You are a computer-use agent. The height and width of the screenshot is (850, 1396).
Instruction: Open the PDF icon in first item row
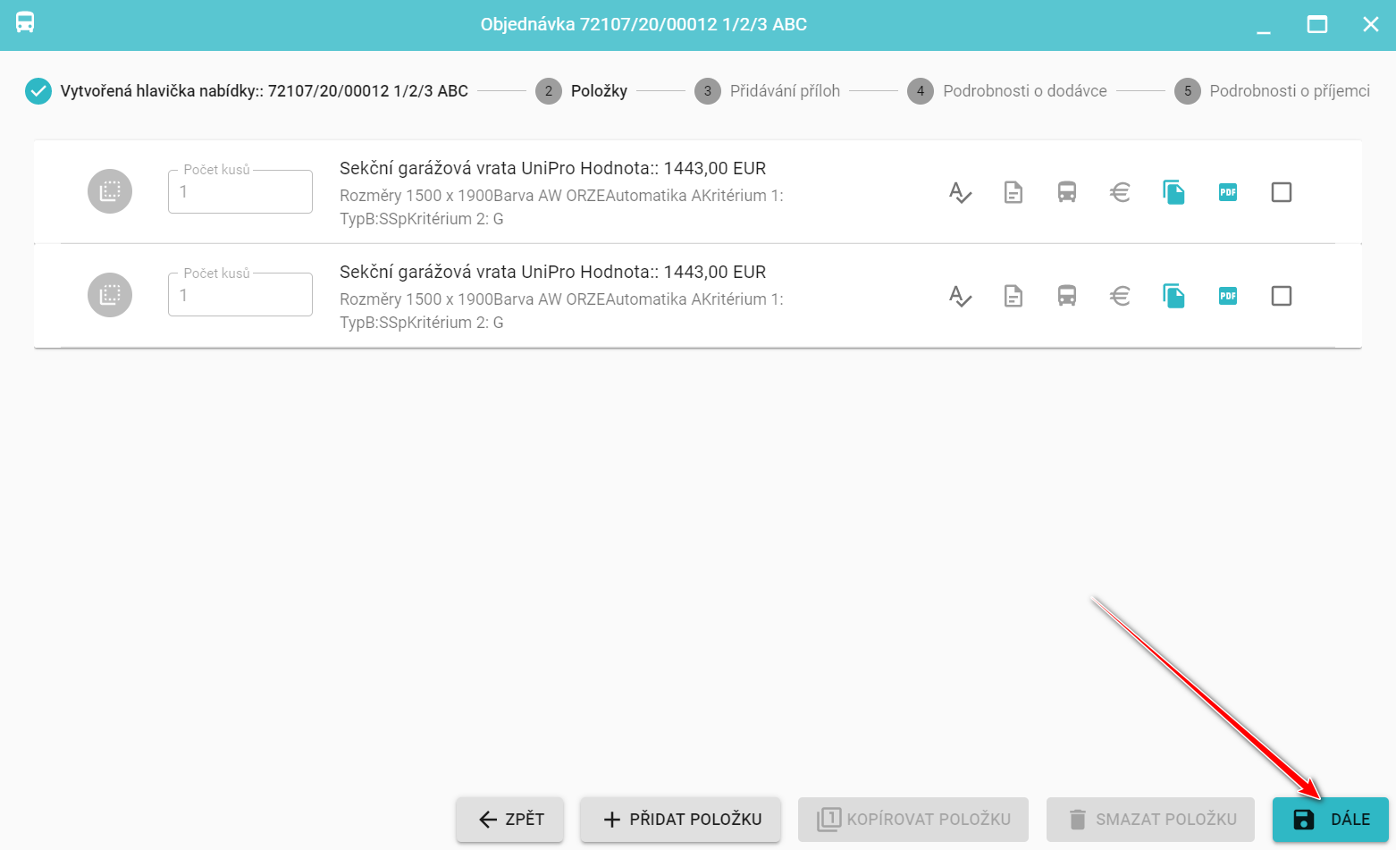(1228, 192)
